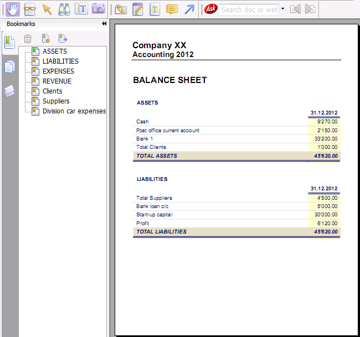This screenshot has height=337, width=360.
Task: Click the 6'120.00 profit value
Action: (327, 224)
